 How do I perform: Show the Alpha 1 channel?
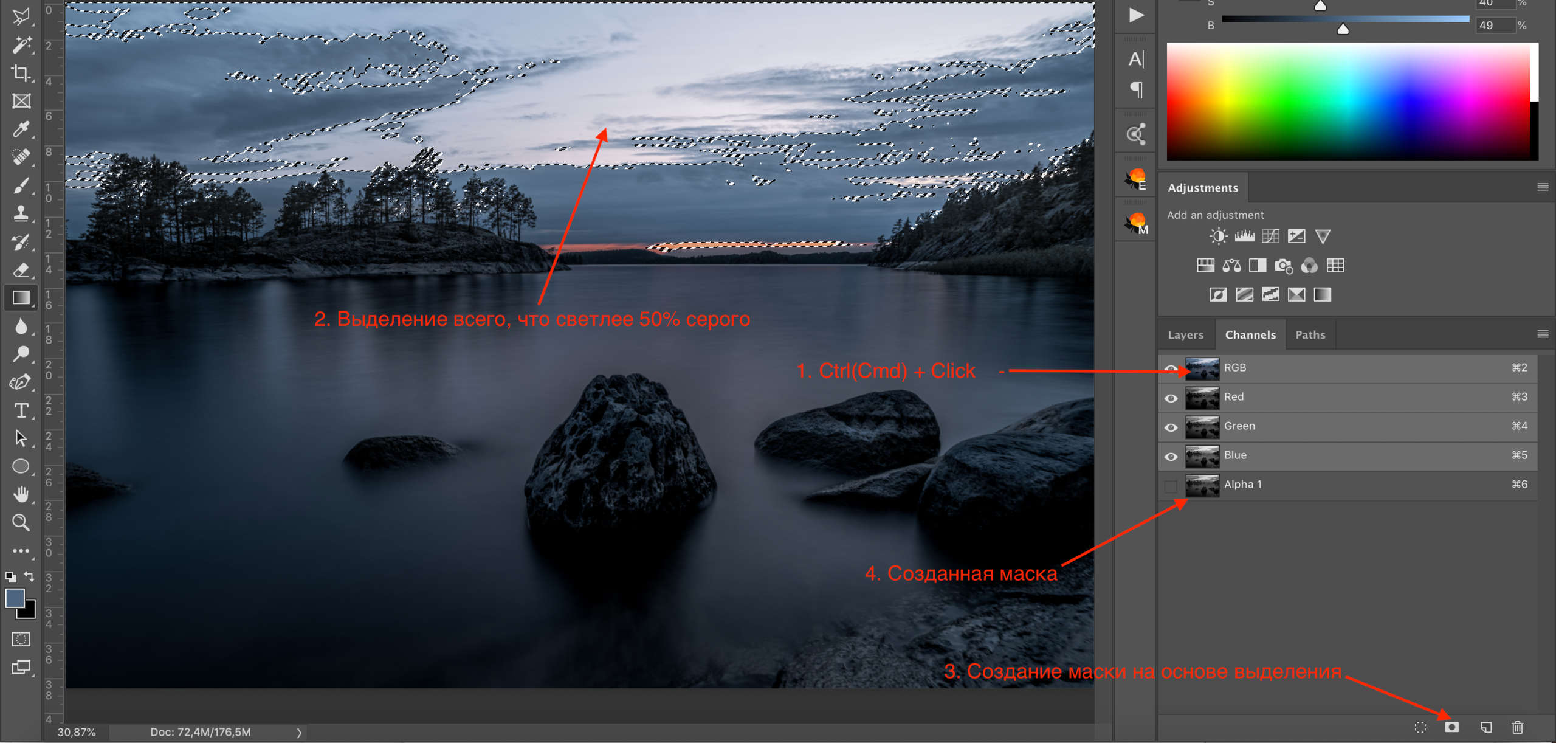click(1171, 486)
